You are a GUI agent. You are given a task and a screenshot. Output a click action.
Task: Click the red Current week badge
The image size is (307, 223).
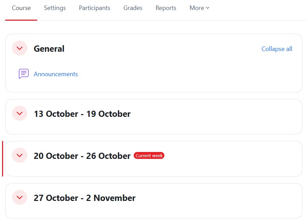click(x=149, y=156)
